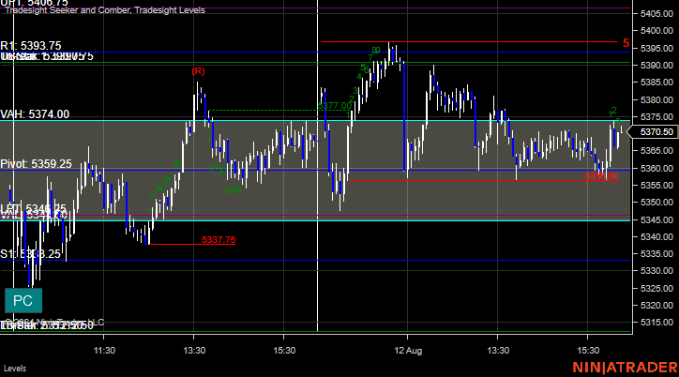This screenshot has height=377, width=679.
Task: Click the first 13:30 time axis label
Action: [x=194, y=351]
